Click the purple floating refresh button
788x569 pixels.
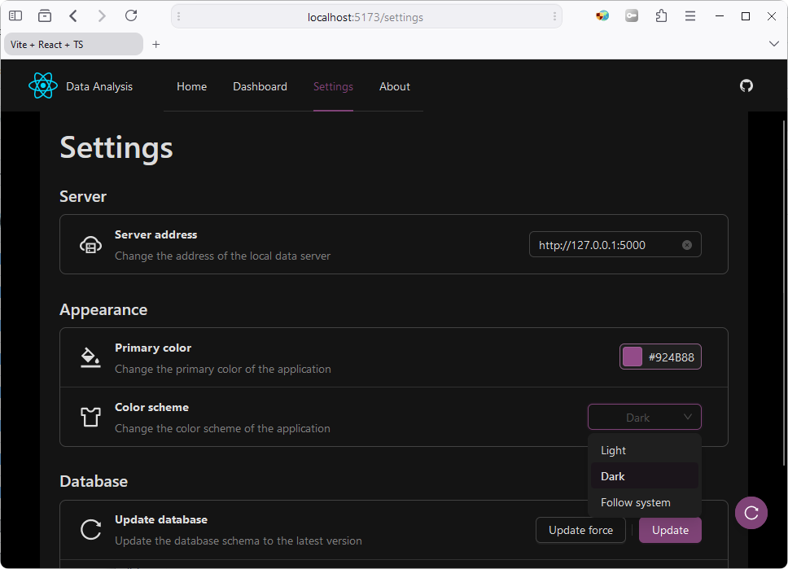tap(751, 513)
